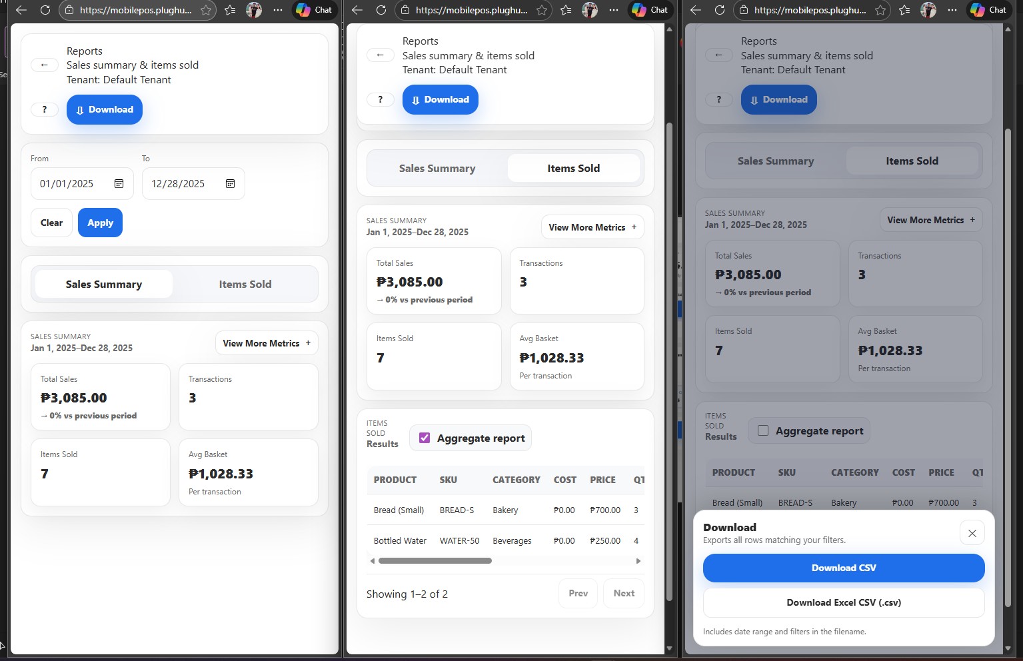Viewport: 1023px width, 661px height.
Task: Click the calendar icon on the To date
Action: click(230, 183)
